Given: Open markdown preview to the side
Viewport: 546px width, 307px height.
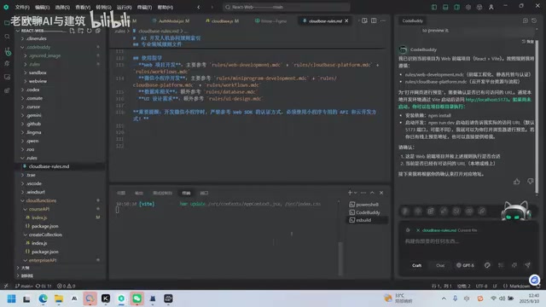Looking at the screenshot, I should click(364, 20).
